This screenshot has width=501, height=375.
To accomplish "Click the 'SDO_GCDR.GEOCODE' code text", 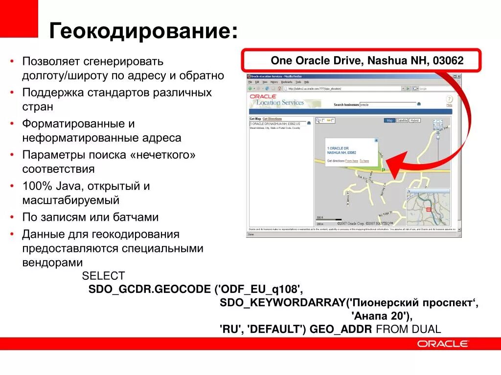I will coord(150,289).
